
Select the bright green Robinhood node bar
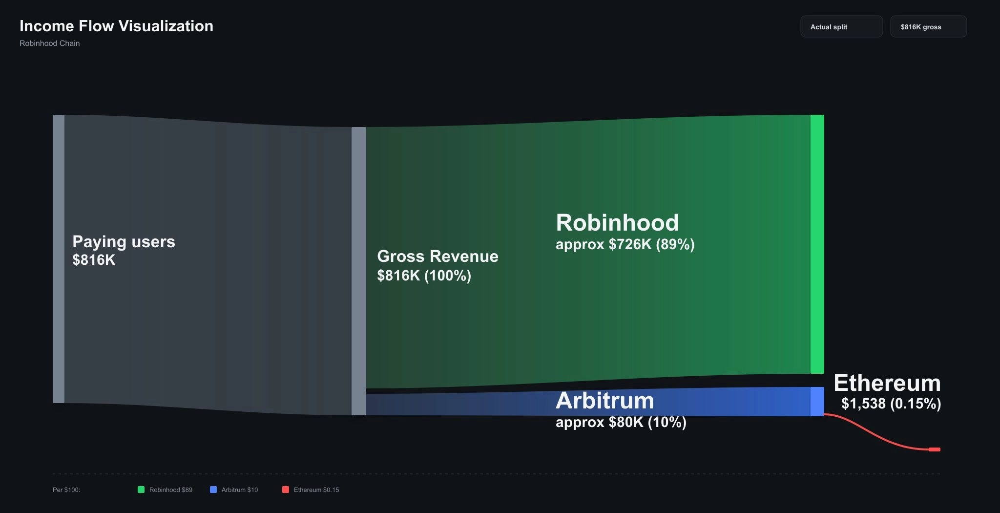[817, 244]
